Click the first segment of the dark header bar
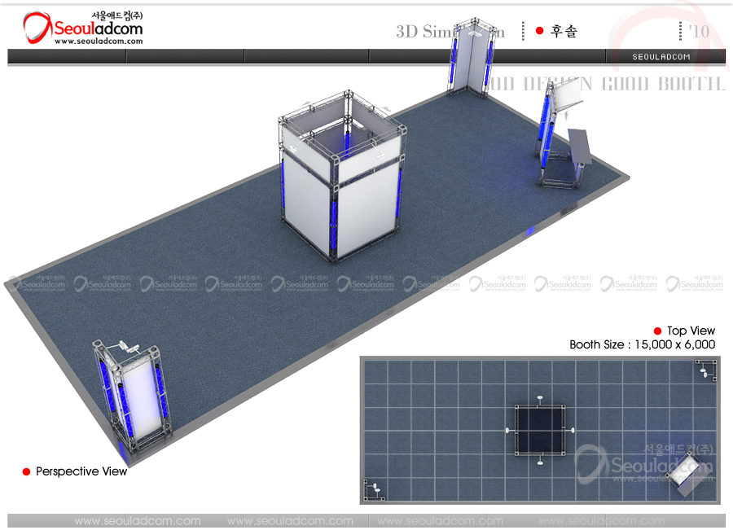 (67, 56)
